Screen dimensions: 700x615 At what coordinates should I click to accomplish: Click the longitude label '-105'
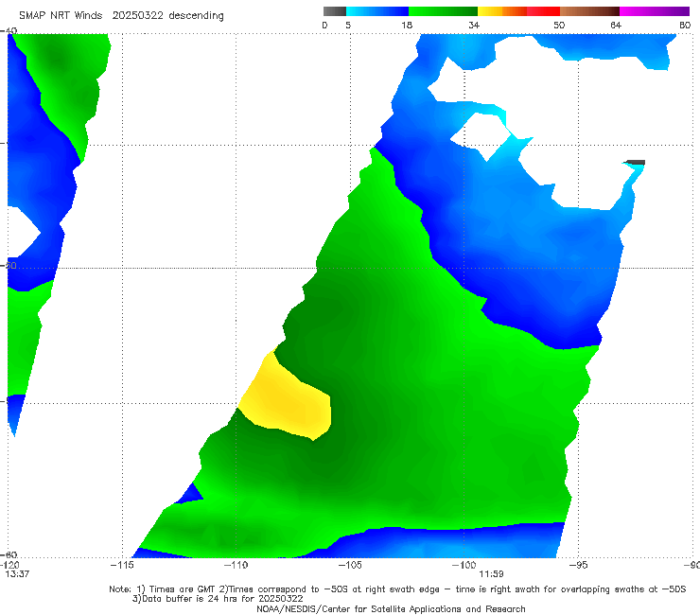(350, 566)
